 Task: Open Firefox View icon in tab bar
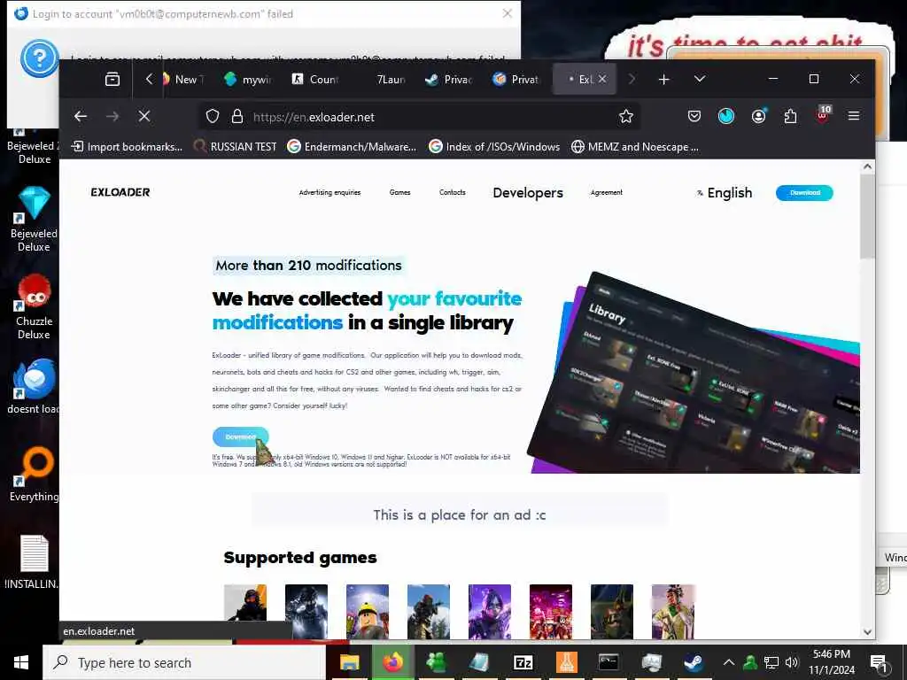click(x=112, y=79)
